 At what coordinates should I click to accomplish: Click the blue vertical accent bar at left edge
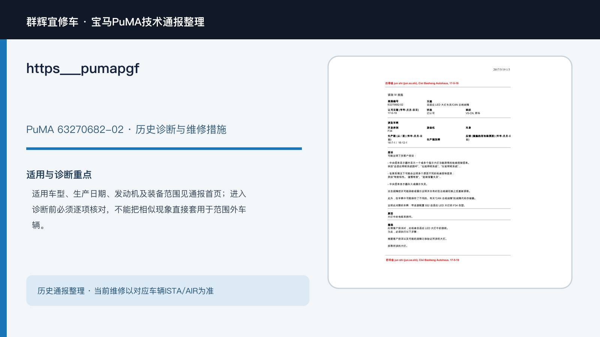pyautogui.click(x=3, y=188)
